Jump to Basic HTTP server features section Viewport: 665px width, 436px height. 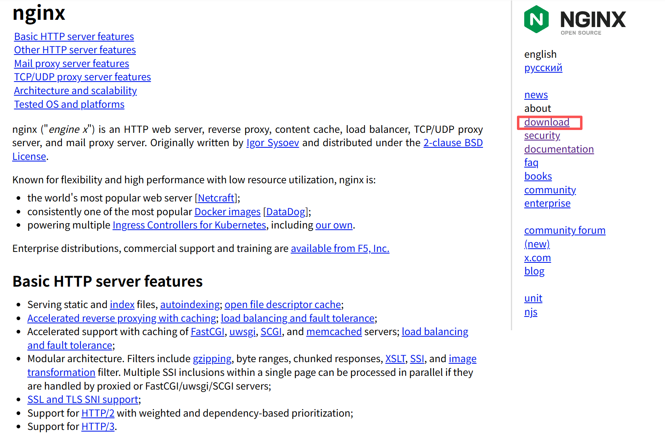pyautogui.click(x=74, y=36)
